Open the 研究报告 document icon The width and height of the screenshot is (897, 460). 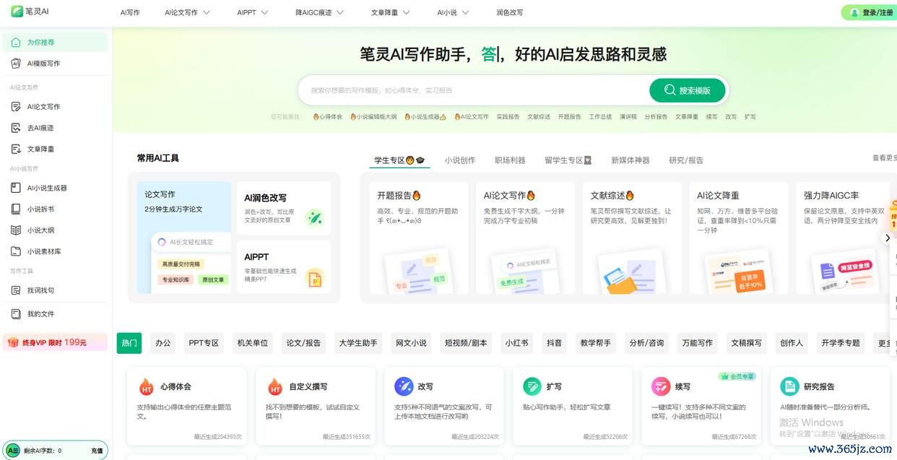click(789, 387)
